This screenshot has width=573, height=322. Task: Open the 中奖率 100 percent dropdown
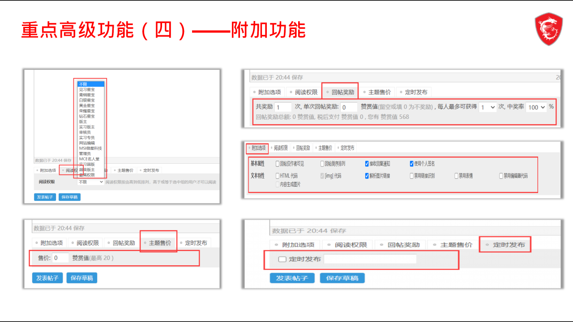(x=536, y=107)
